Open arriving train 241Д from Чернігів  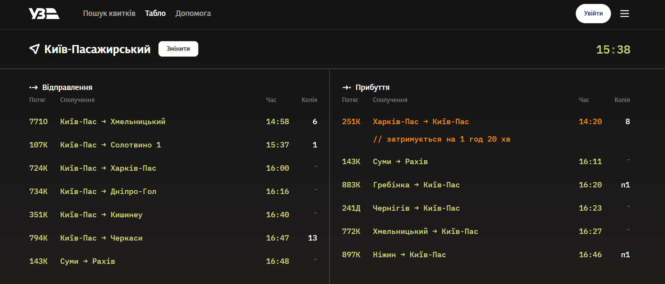486,208
